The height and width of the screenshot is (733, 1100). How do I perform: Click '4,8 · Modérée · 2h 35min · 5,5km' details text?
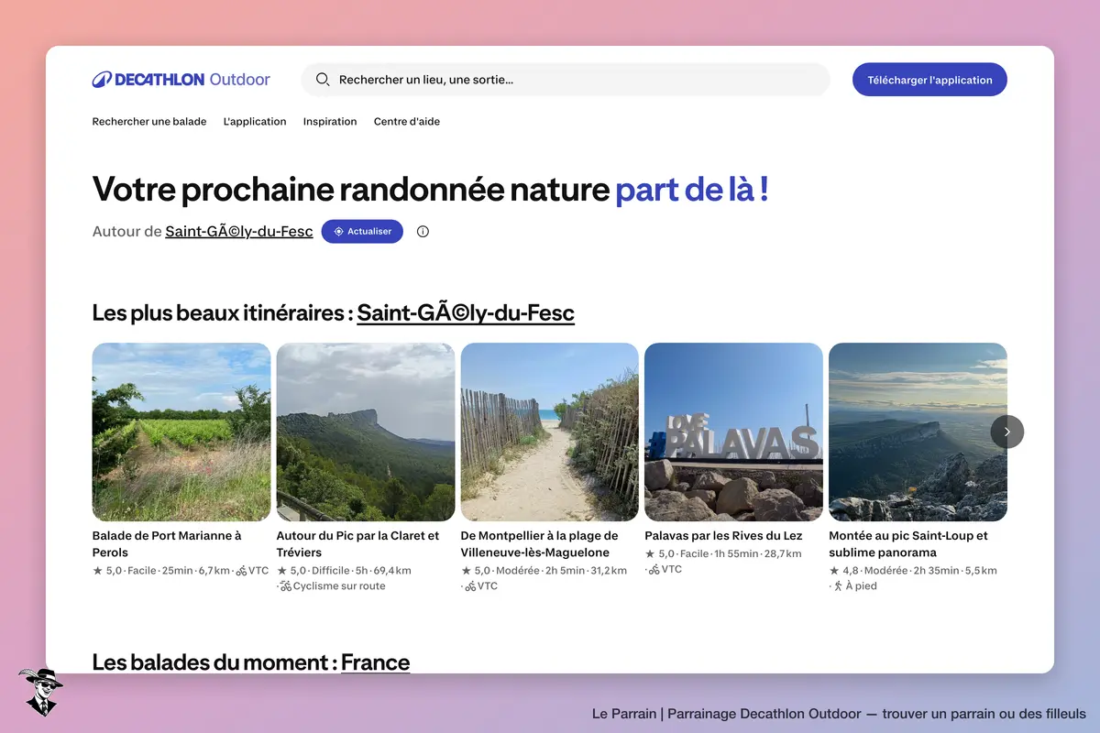click(x=919, y=570)
